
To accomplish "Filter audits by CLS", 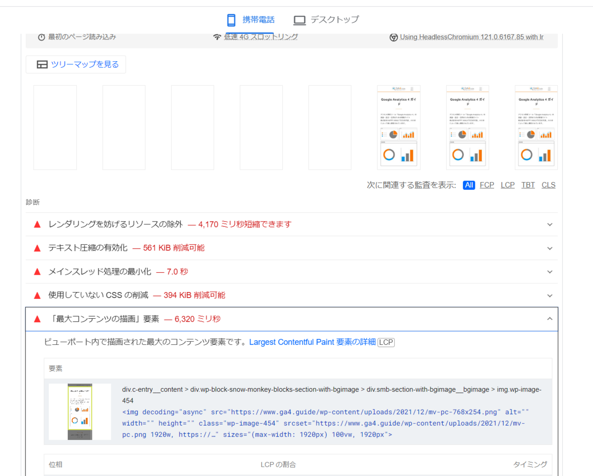I will [x=549, y=185].
